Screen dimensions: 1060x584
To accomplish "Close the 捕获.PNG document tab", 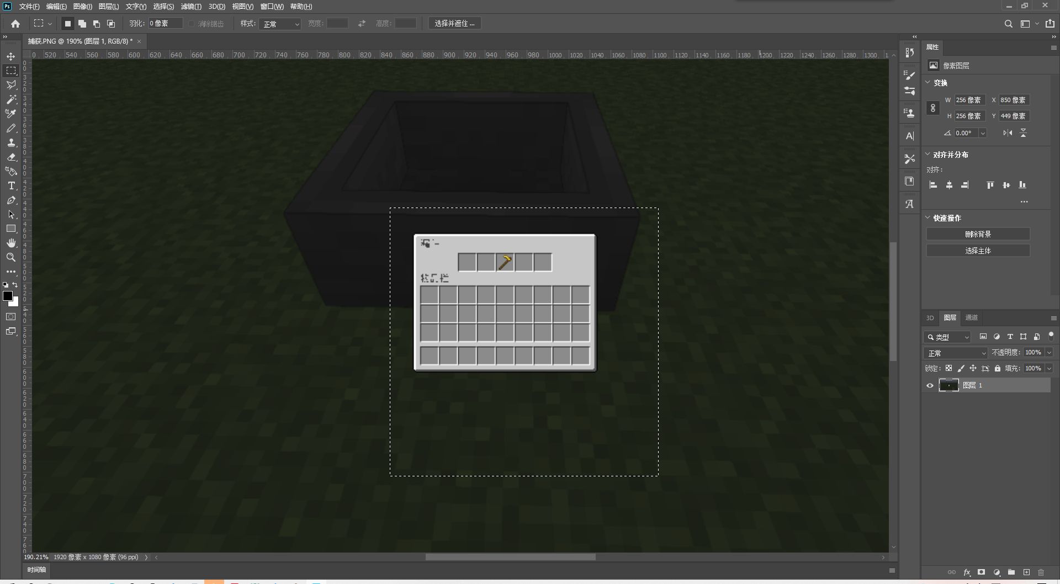I will coord(139,41).
